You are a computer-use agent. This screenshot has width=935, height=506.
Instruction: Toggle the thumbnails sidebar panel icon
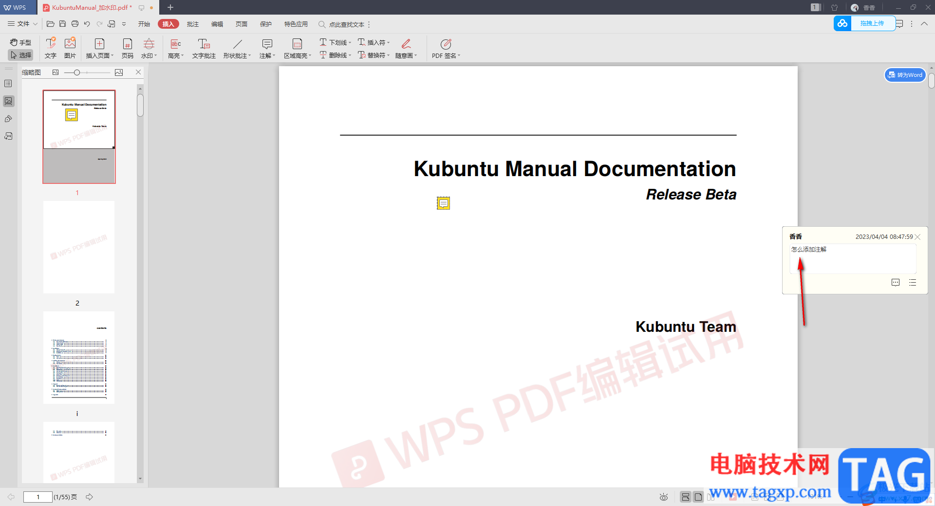(8, 101)
